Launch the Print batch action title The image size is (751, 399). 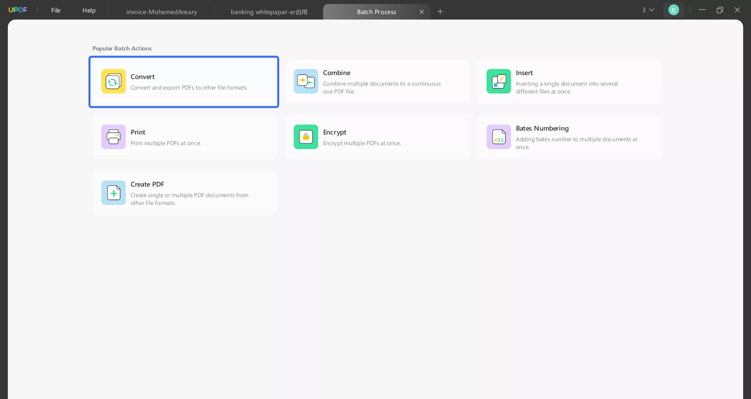pos(138,132)
